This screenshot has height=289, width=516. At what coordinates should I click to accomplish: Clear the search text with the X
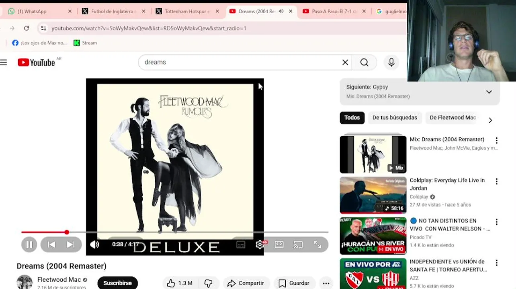click(345, 62)
